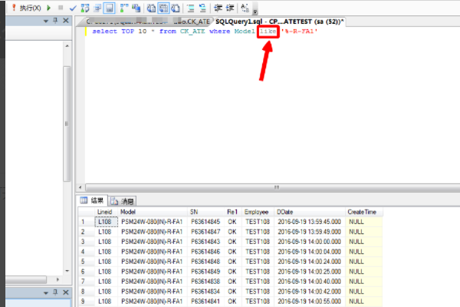Click the CK_ATE table name in query
This screenshot has width=460, height=307.
(192, 31)
